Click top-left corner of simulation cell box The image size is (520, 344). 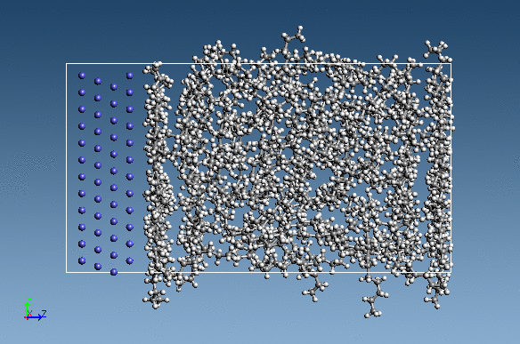[x=66, y=64]
